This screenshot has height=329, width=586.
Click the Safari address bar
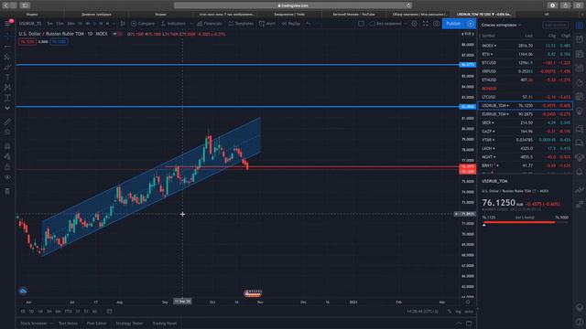pyautogui.click(x=293, y=5)
